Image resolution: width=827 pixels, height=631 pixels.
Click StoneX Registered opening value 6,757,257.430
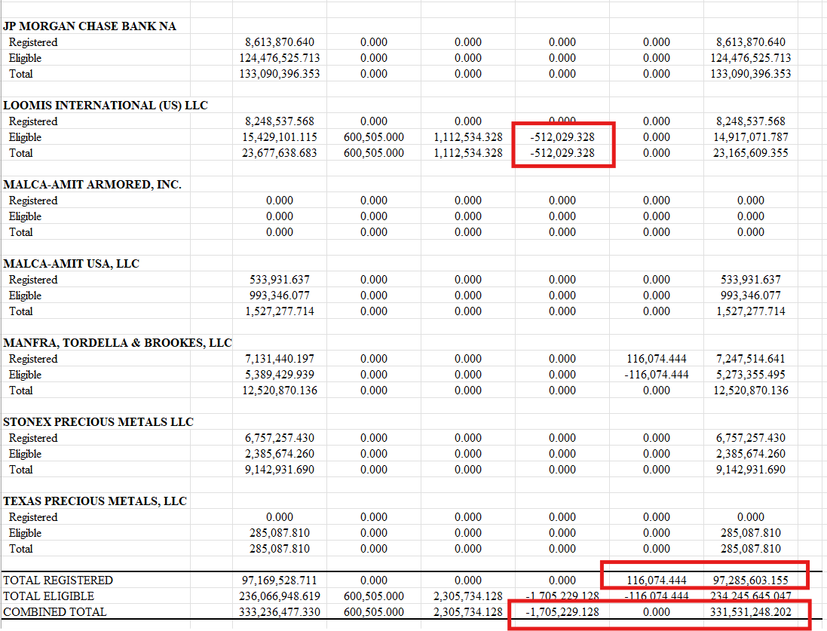(x=280, y=438)
